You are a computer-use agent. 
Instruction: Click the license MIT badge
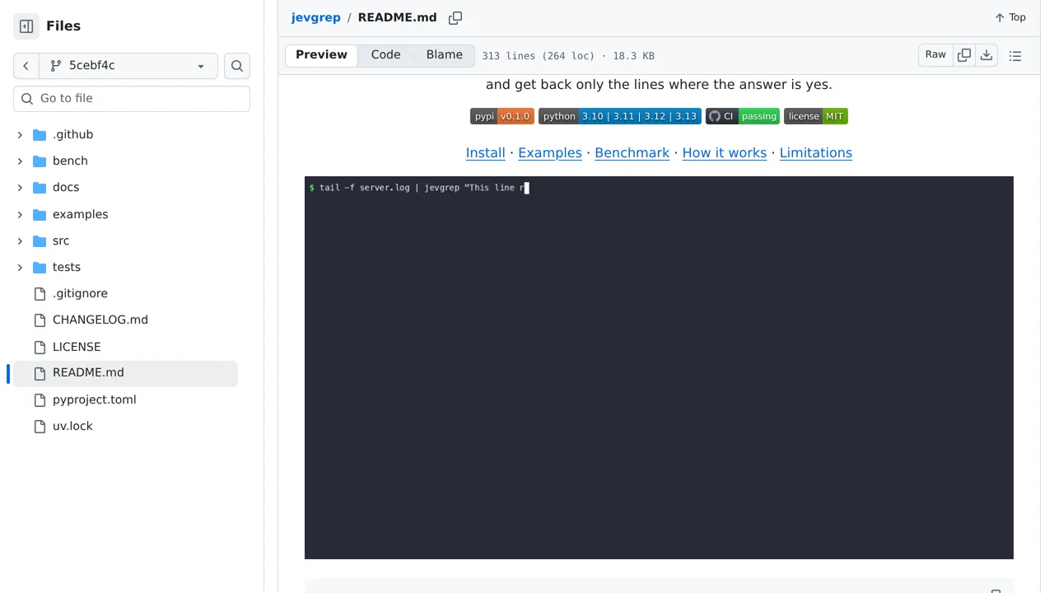click(x=816, y=116)
